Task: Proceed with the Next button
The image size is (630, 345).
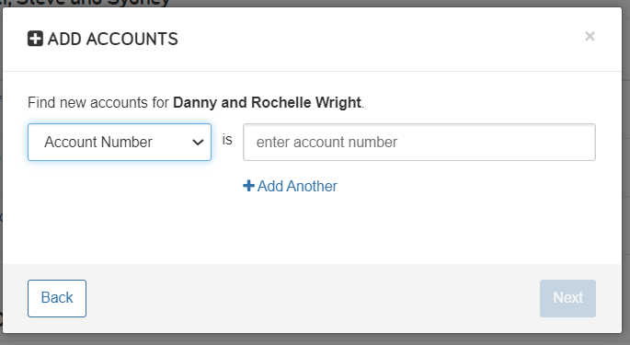Action: [x=567, y=298]
